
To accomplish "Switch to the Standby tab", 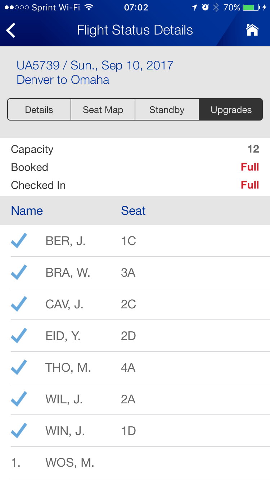I will tap(167, 110).
